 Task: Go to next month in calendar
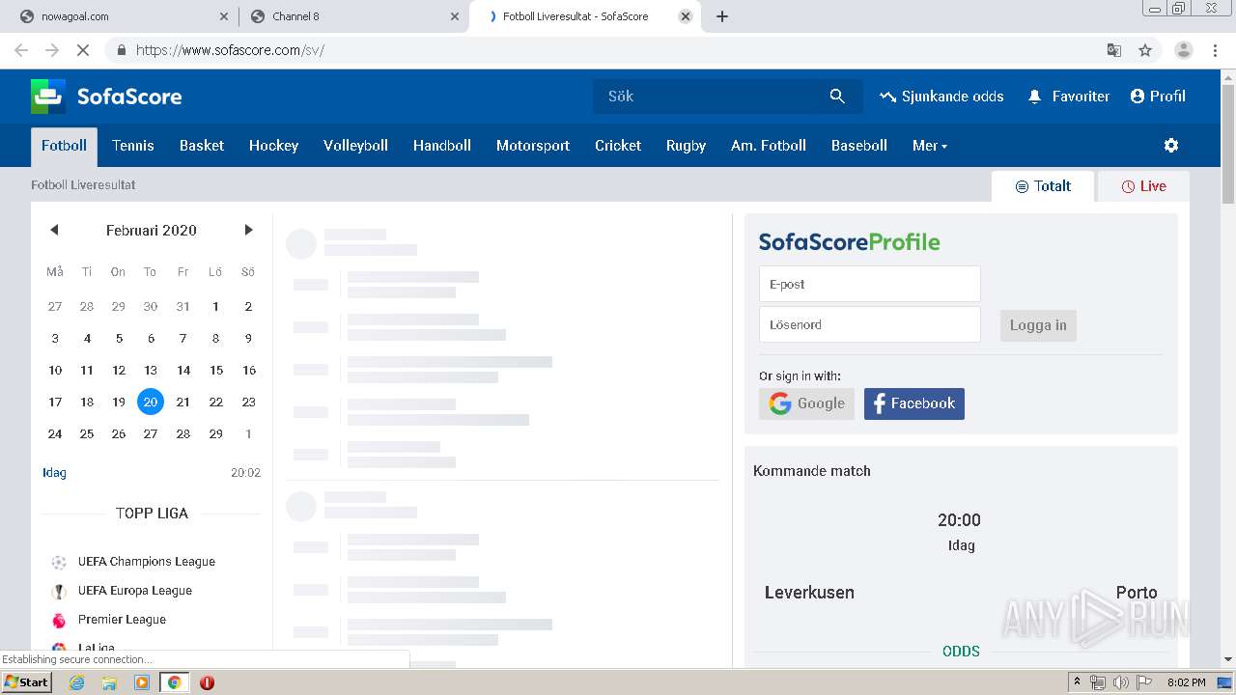(248, 230)
